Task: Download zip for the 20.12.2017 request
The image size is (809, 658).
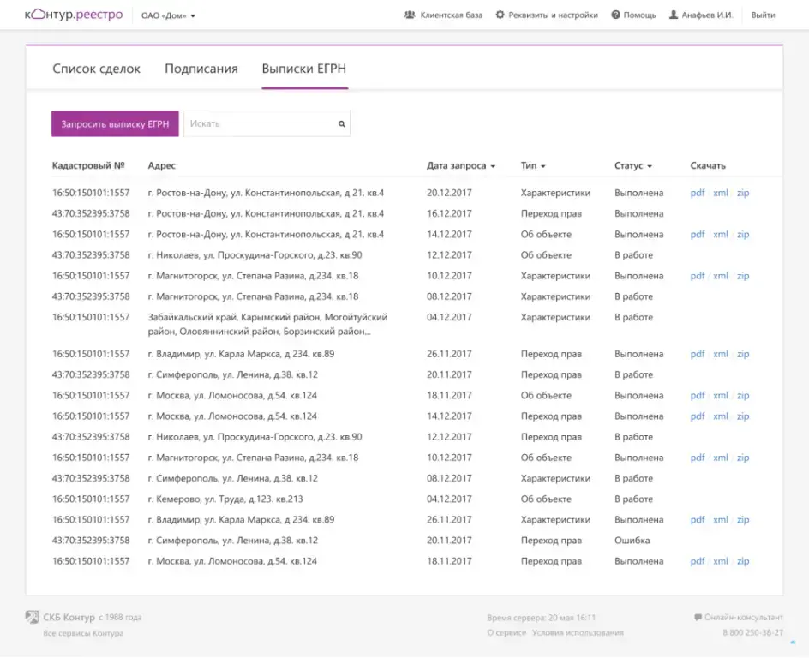Action: point(743,193)
